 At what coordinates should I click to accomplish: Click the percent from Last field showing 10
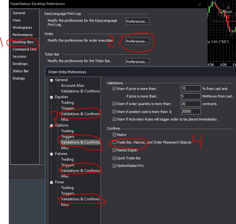click(x=191, y=88)
